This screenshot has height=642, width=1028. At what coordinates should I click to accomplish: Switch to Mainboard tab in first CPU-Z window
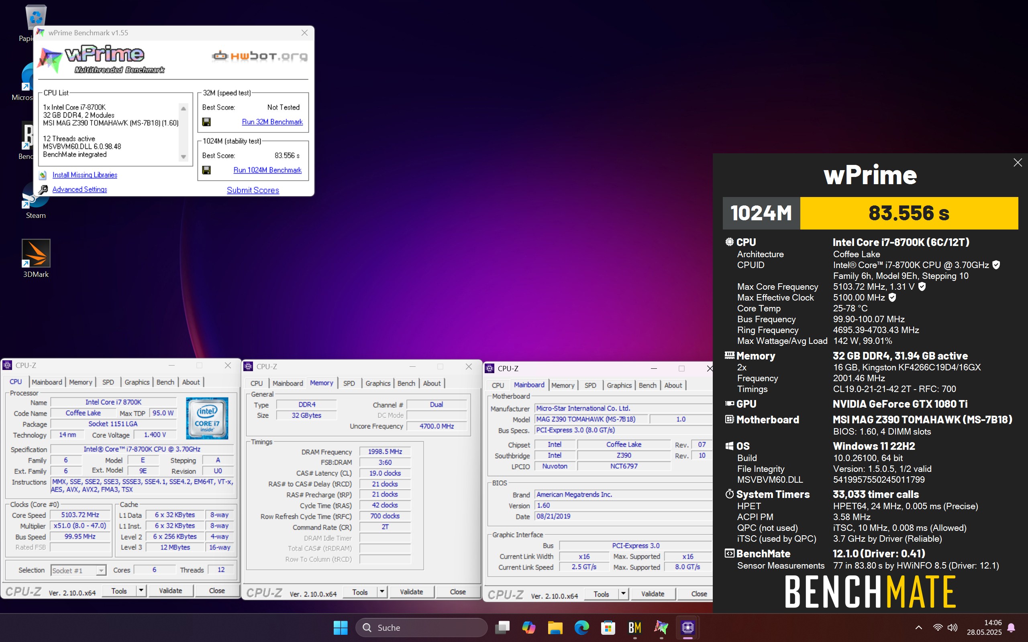(x=47, y=382)
